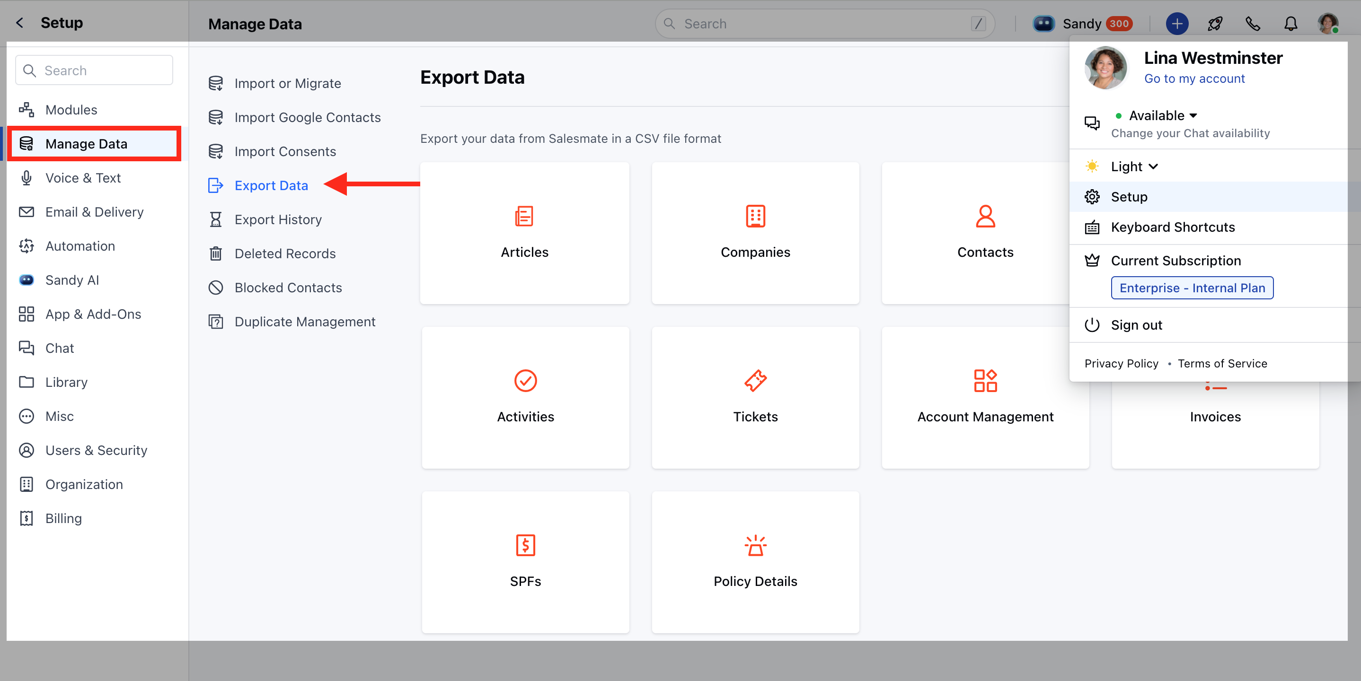The width and height of the screenshot is (1361, 681).
Task: Click the Voice & Text microphone icon
Action: point(27,178)
